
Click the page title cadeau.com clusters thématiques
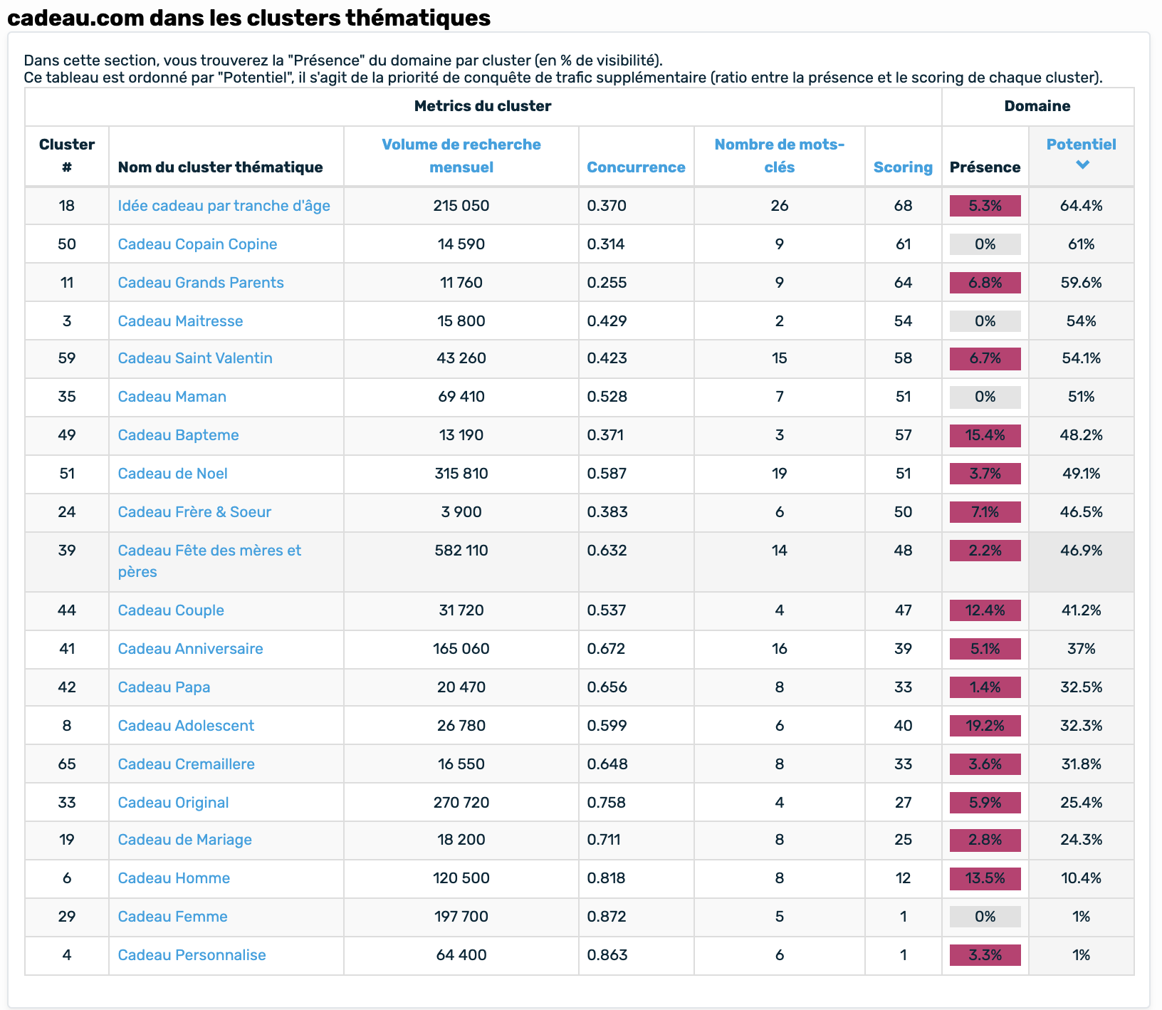pyautogui.click(x=248, y=17)
